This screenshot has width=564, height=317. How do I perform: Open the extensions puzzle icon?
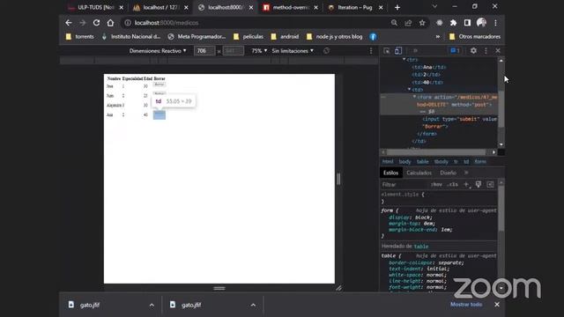[453, 23]
